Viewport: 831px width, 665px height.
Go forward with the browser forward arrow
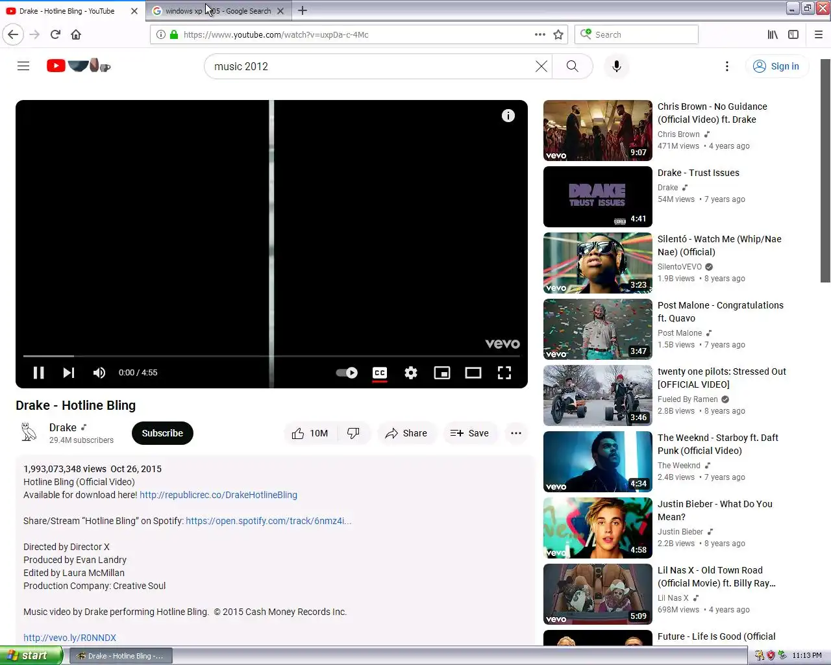[35, 34]
